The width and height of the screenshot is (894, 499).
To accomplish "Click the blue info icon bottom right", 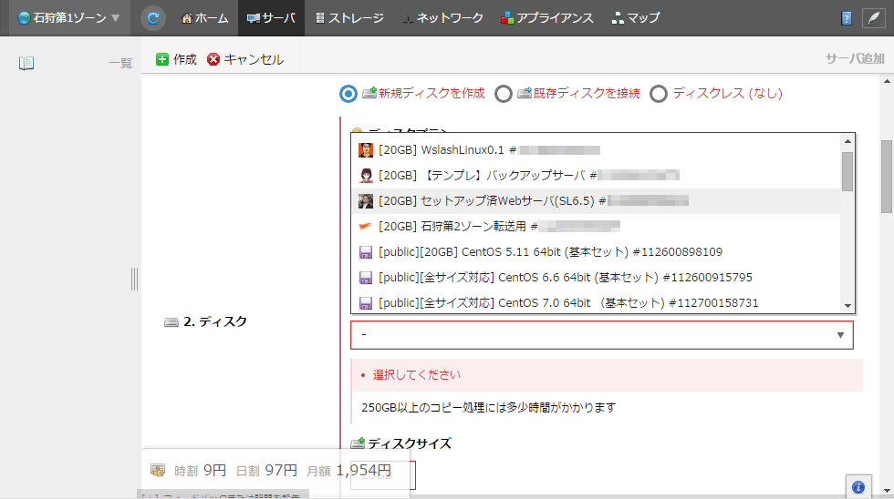I will 858,487.
